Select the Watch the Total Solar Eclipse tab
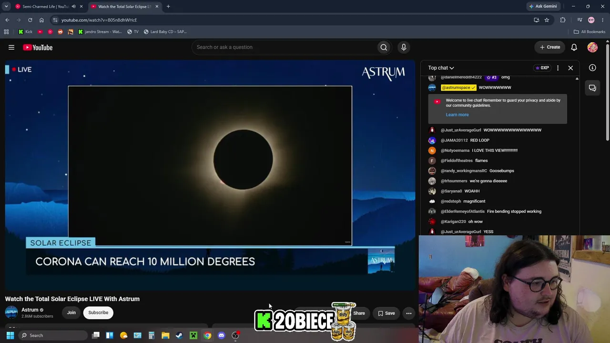 124,7
